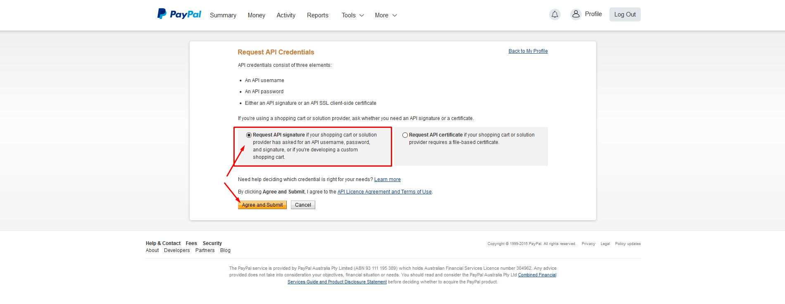Viewport: 785px width, 304px height.
Task: Expand the Tools dropdown menu
Action: pos(353,15)
